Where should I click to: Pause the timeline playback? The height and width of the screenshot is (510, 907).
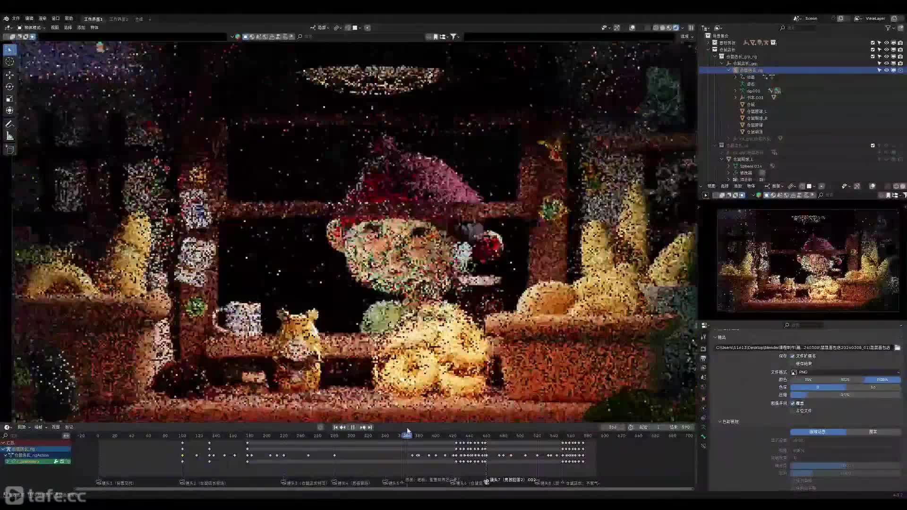(x=352, y=427)
